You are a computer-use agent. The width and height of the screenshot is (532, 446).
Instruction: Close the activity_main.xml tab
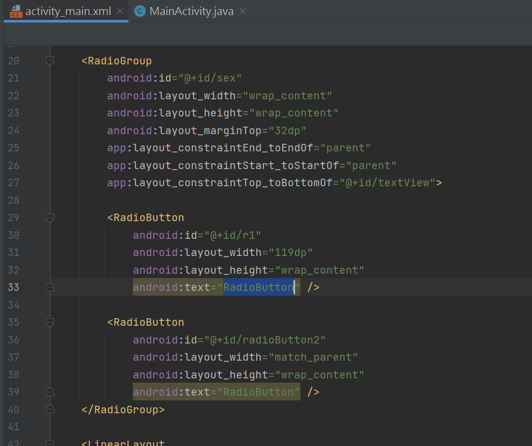pyautogui.click(x=120, y=11)
